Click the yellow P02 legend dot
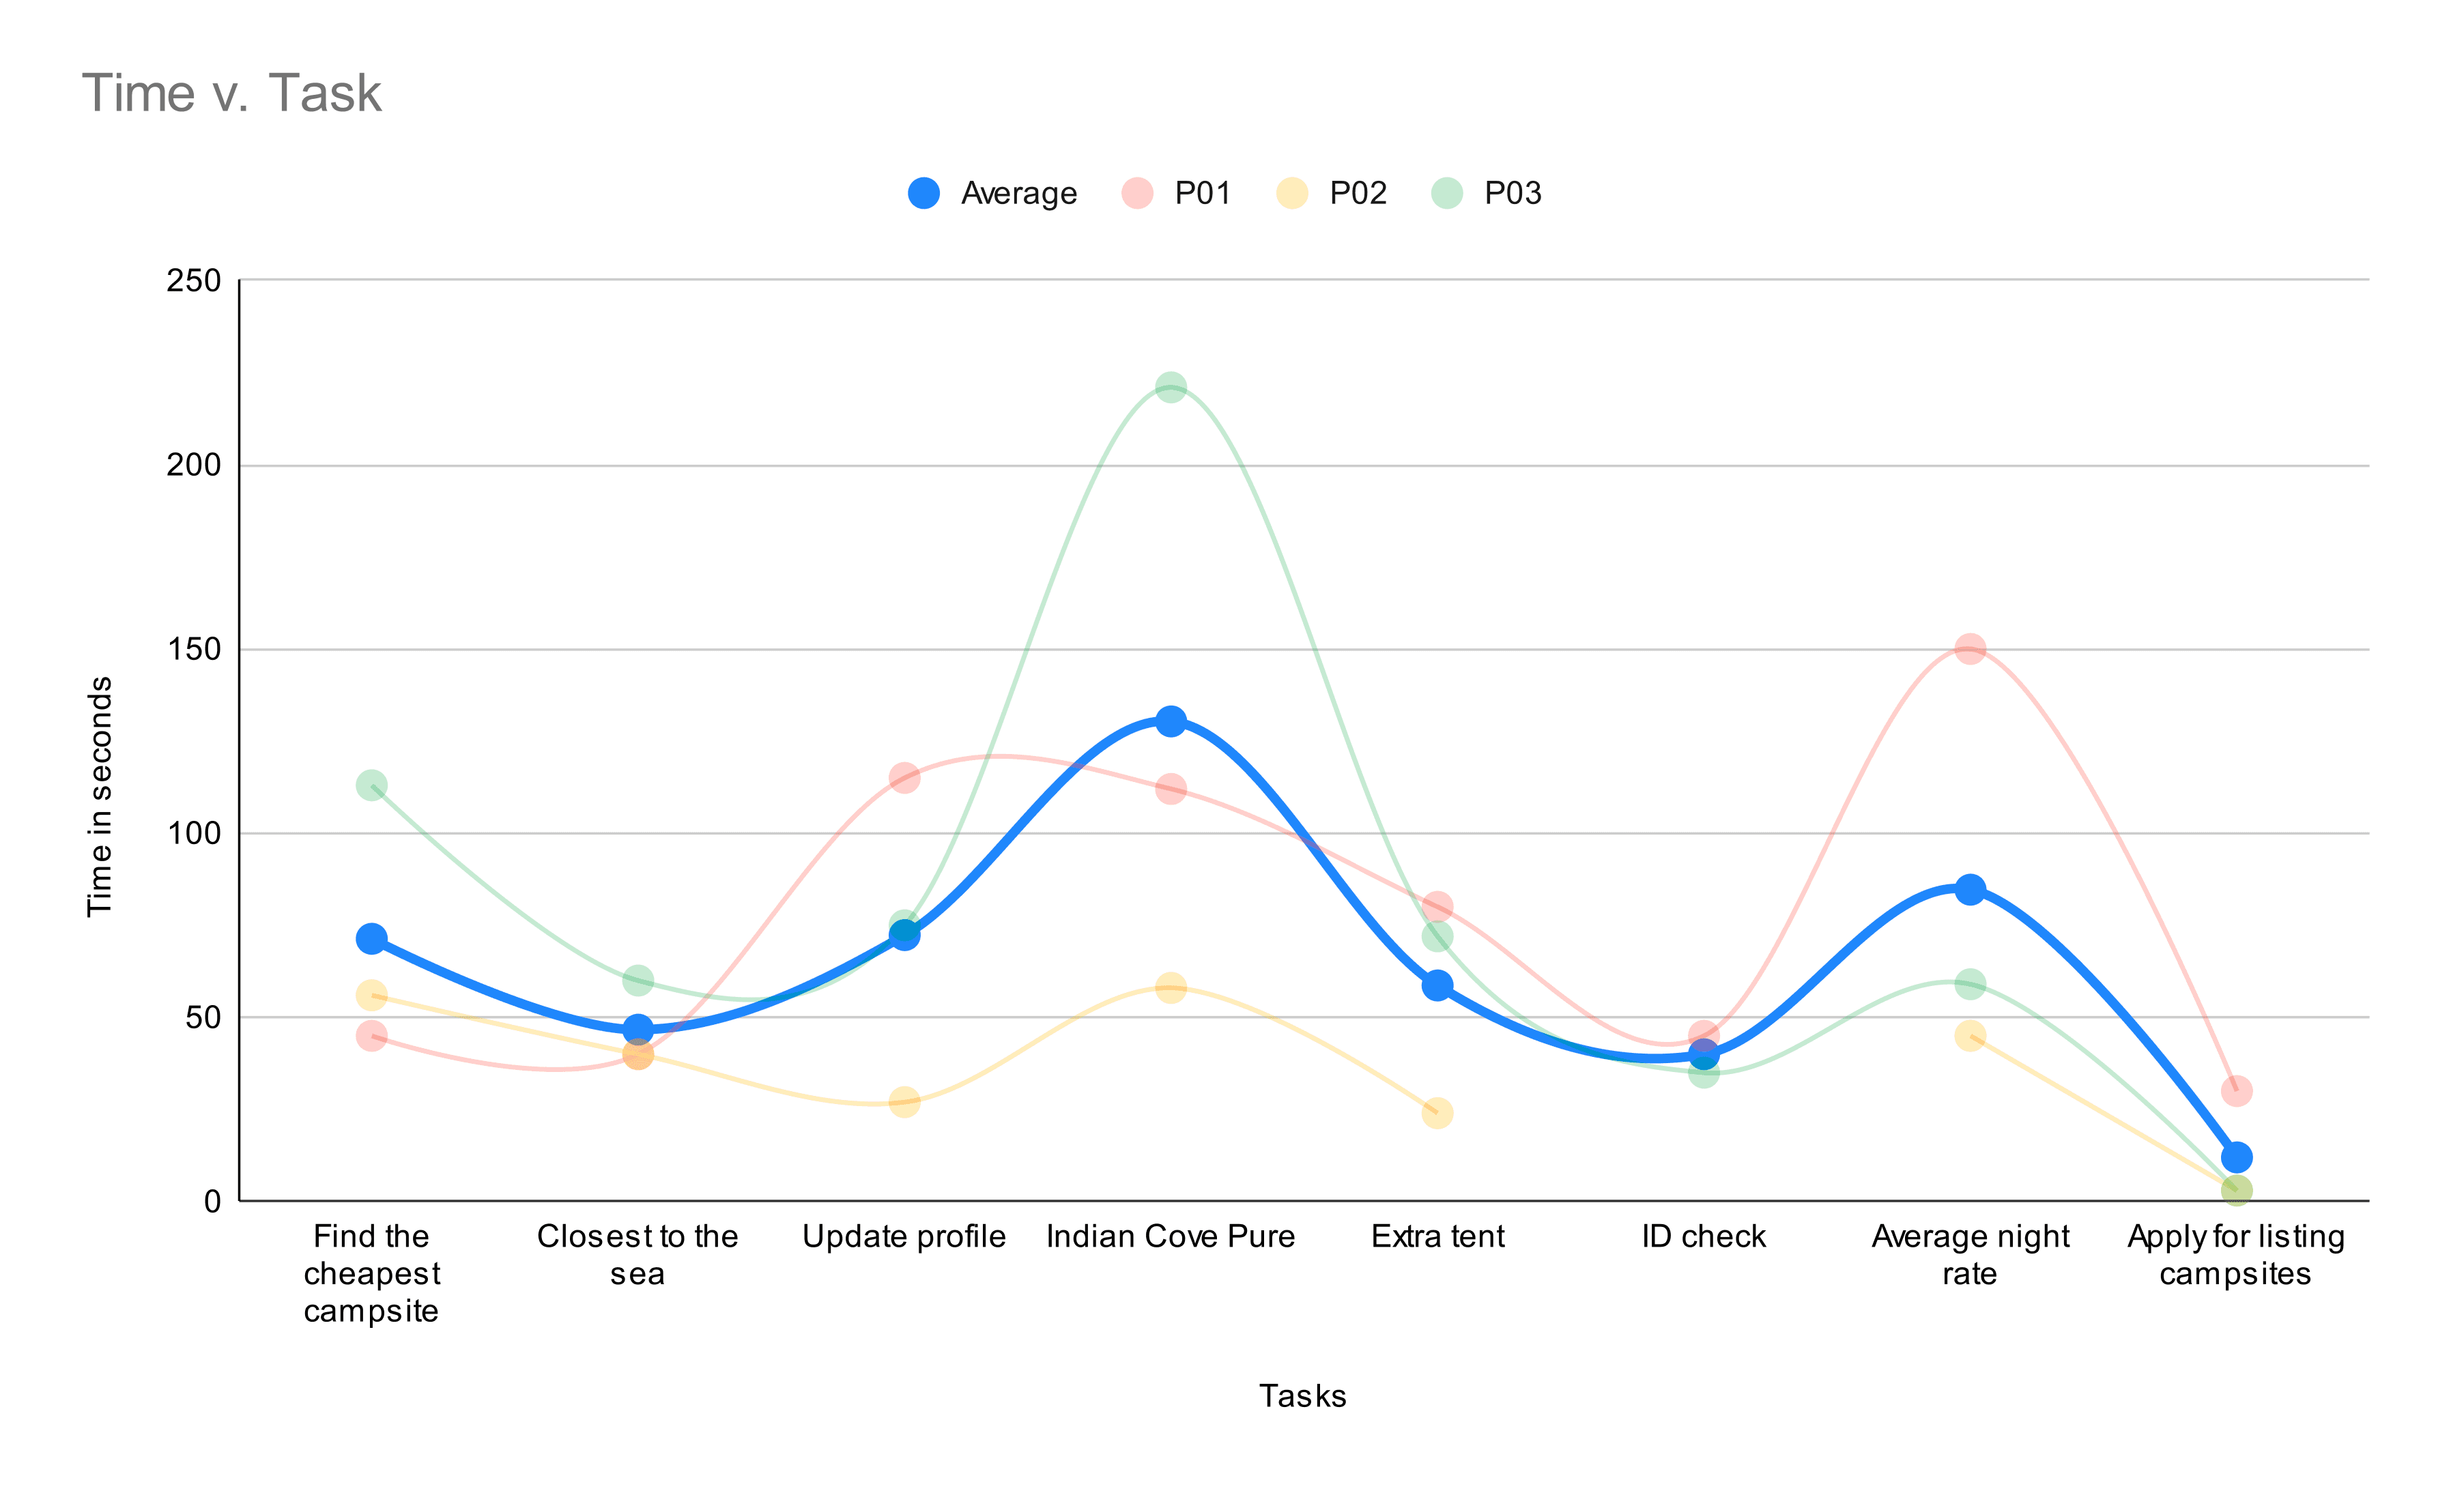Screen dimensions: 2464x1493 pyautogui.click(x=1292, y=193)
